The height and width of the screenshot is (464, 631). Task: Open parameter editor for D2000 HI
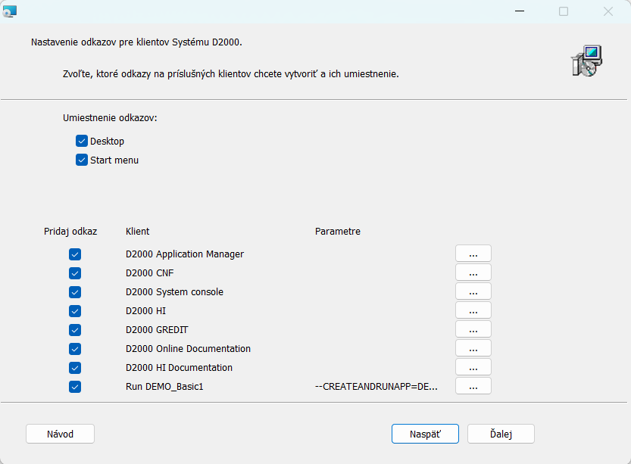coord(473,310)
